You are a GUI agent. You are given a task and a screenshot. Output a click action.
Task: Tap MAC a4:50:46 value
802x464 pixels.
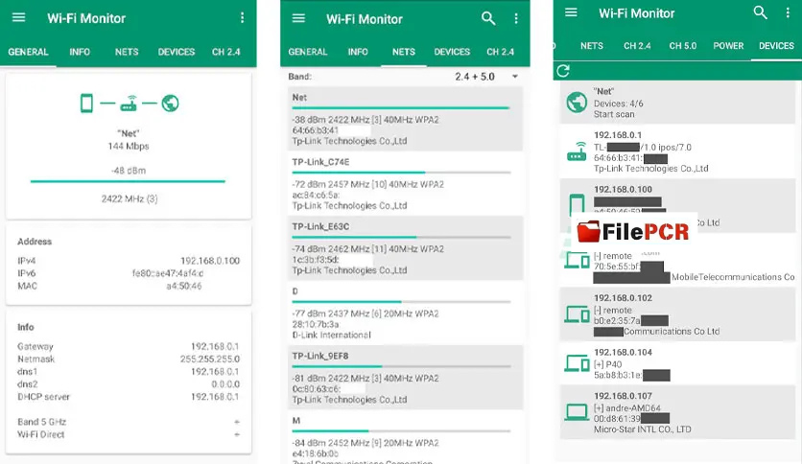(183, 287)
